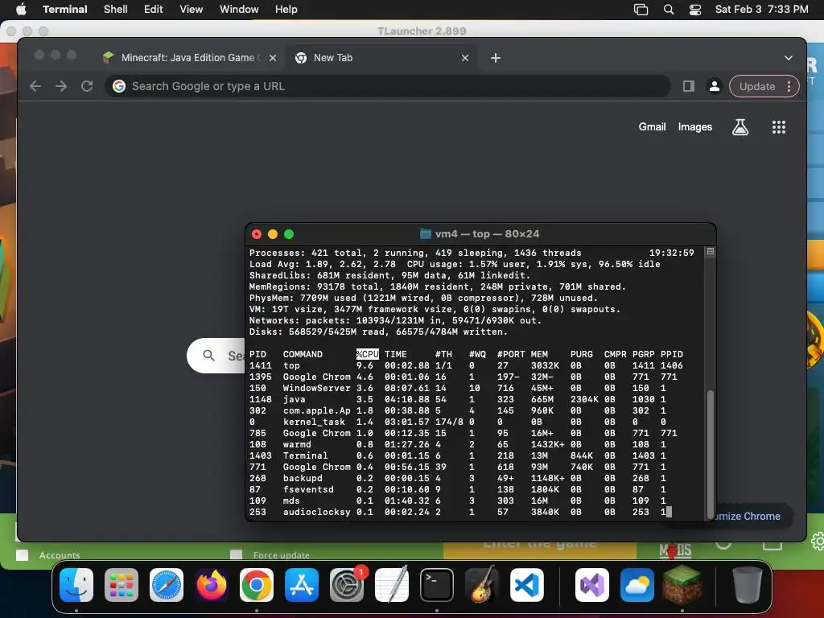824x618 pixels.
Task: Open Google Chrome in the Dock
Action: pos(257,585)
